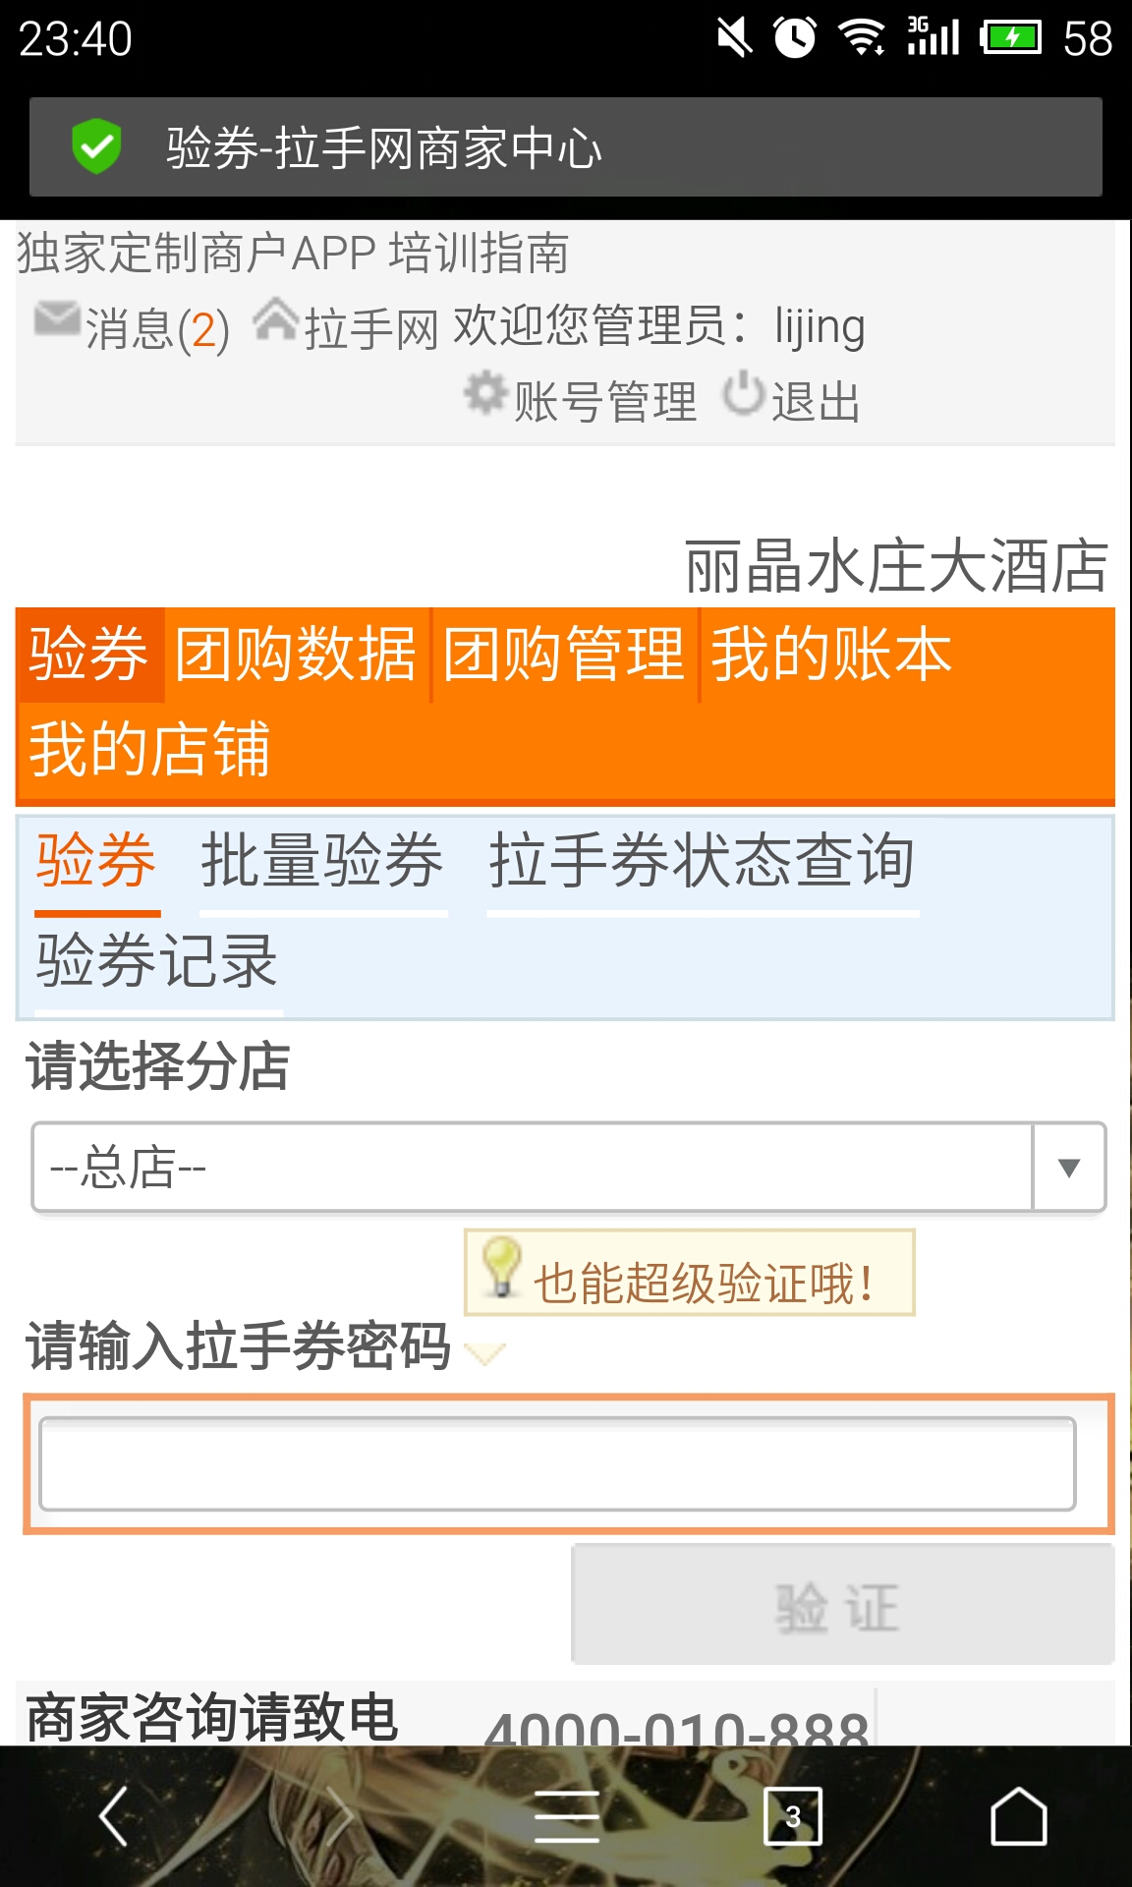Go back with the browser back arrow
Viewport: 1132px width, 1887px height.
click(x=115, y=1816)
